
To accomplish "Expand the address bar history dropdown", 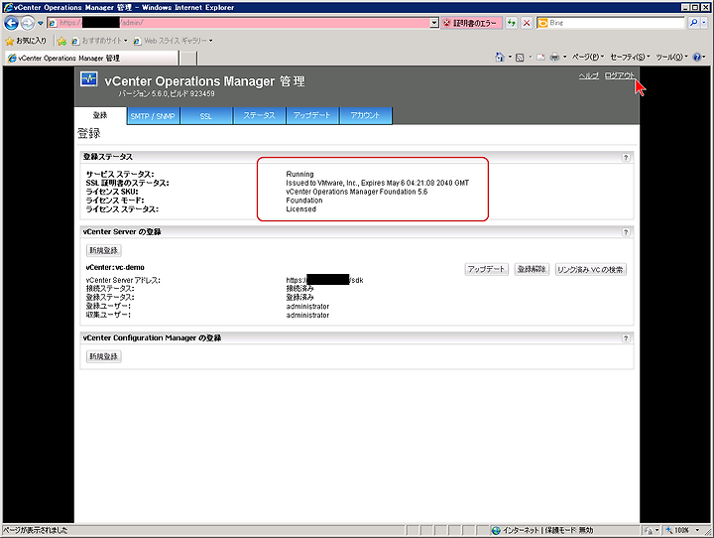I will (434, 23).
